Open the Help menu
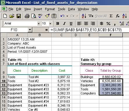 point(95,9)
